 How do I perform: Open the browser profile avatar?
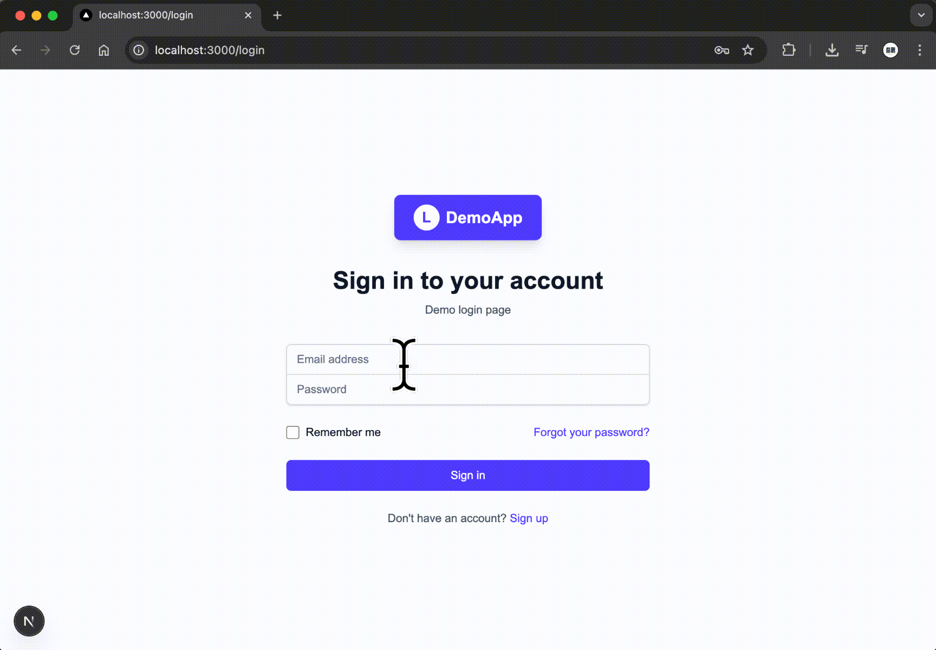click(x=890, y=50)
